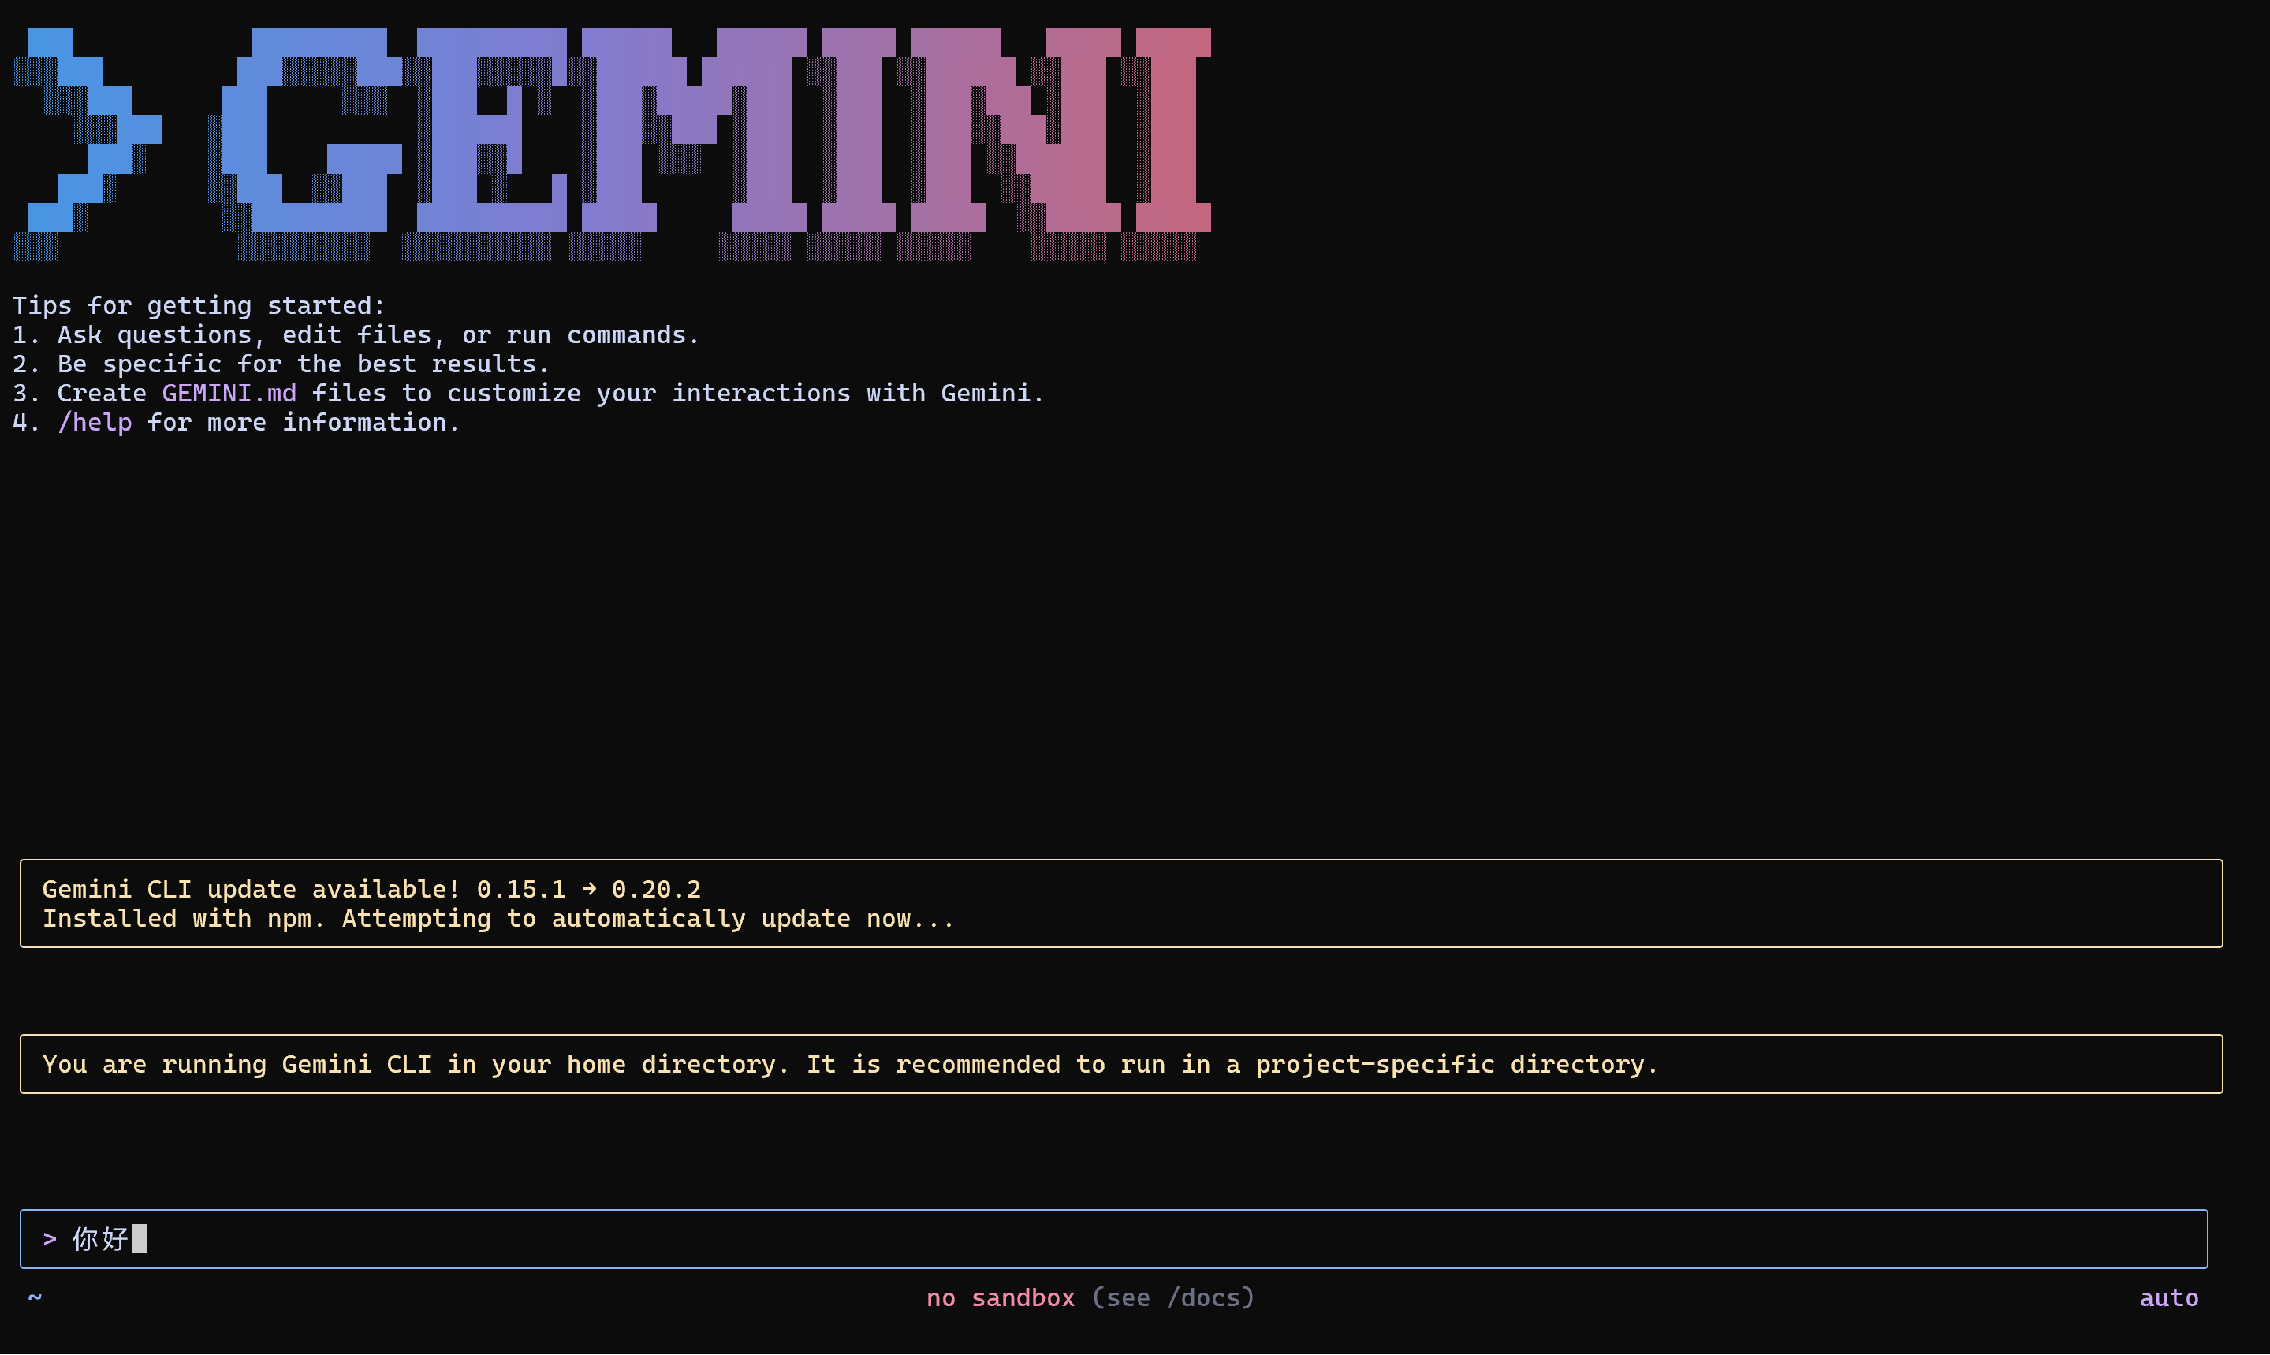Click the text cursor block after 你好

tap(140, 1239)
